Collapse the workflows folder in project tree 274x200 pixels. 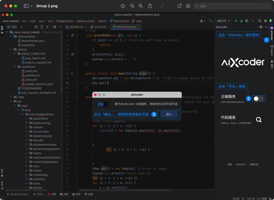14,66
